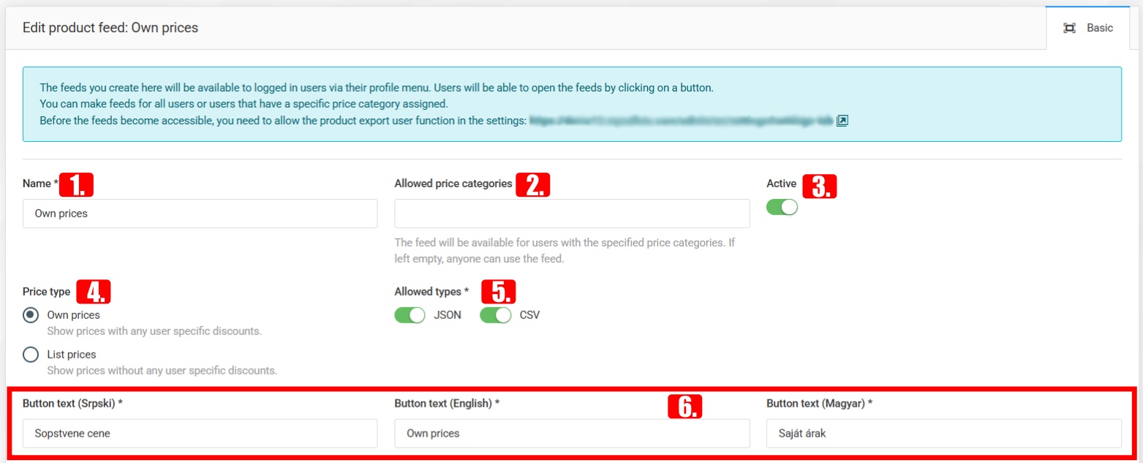This screenshot has height=463, width=1143.
Task: Click the 'Edit product feed: Own prices' heading
Action: pyautogui.click(x=110, y=28)
